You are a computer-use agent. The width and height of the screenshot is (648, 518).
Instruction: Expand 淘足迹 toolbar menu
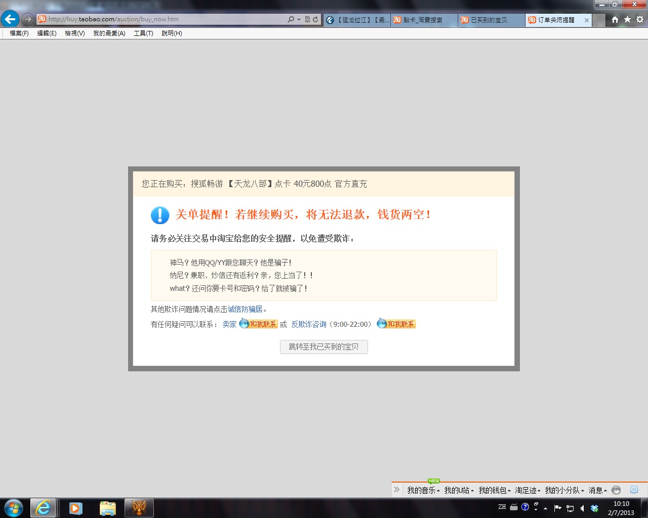[528, 490]
